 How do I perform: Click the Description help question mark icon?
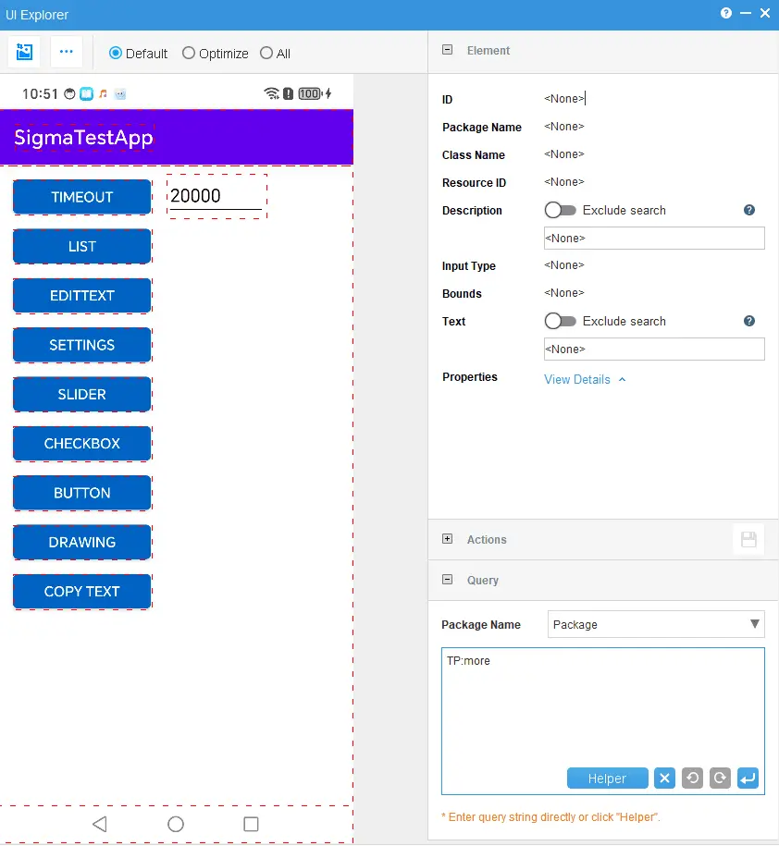748,210
